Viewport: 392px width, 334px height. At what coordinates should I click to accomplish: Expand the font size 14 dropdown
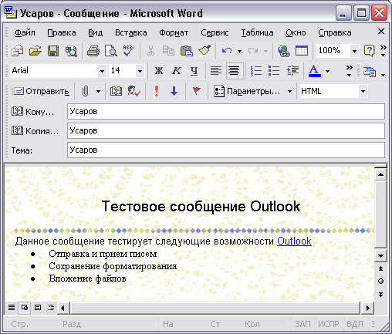(140, 71)
